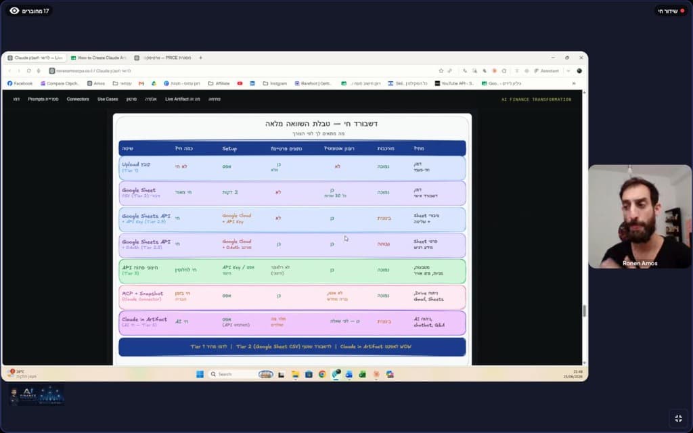The width and height of the screenshot is (693, 433).
Task: Select the Upload row in comparison table
Action: tap(292, 168)
